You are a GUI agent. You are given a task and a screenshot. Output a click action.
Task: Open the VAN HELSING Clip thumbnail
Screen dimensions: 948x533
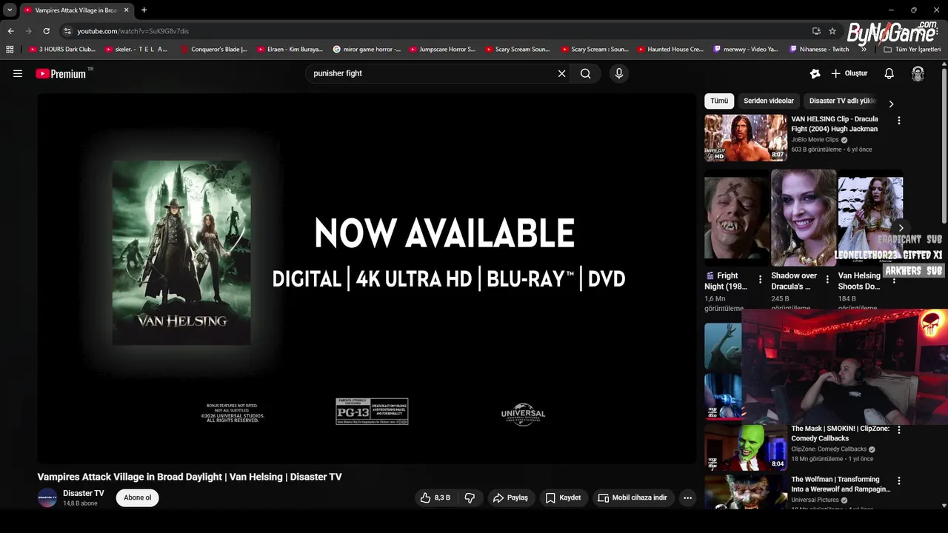coord(746,138)
